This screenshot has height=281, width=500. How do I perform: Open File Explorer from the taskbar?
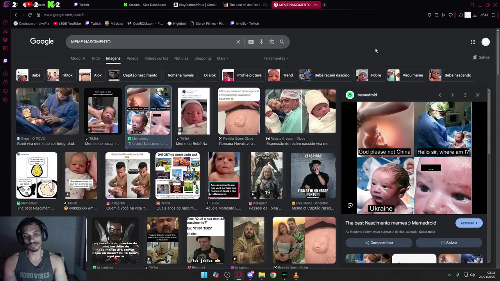coord(262,275)
